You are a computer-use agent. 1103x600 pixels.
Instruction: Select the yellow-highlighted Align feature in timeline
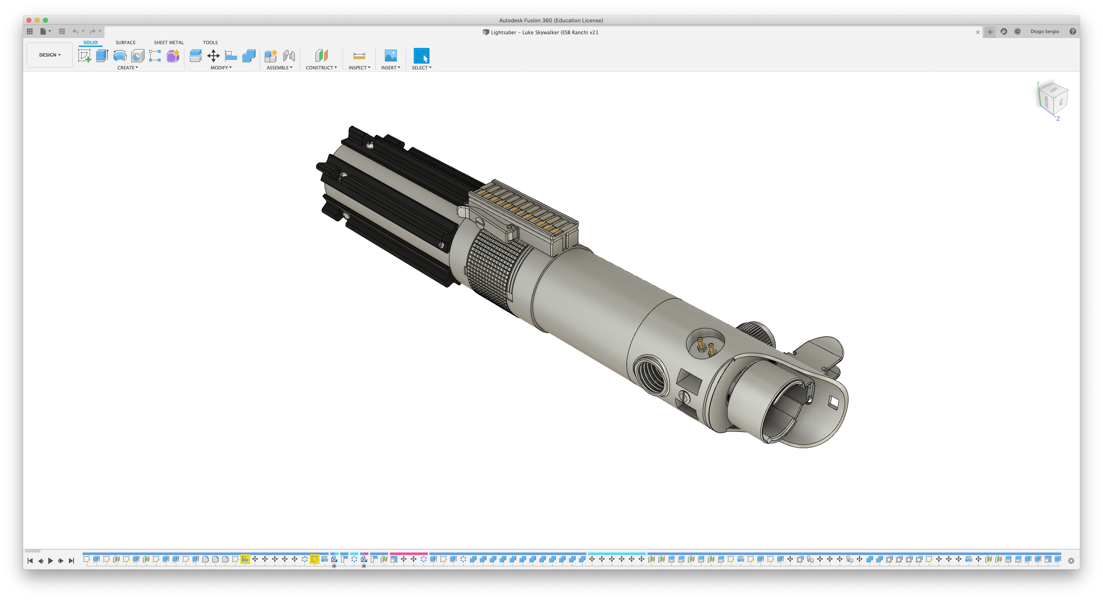[x=245, y=559]
